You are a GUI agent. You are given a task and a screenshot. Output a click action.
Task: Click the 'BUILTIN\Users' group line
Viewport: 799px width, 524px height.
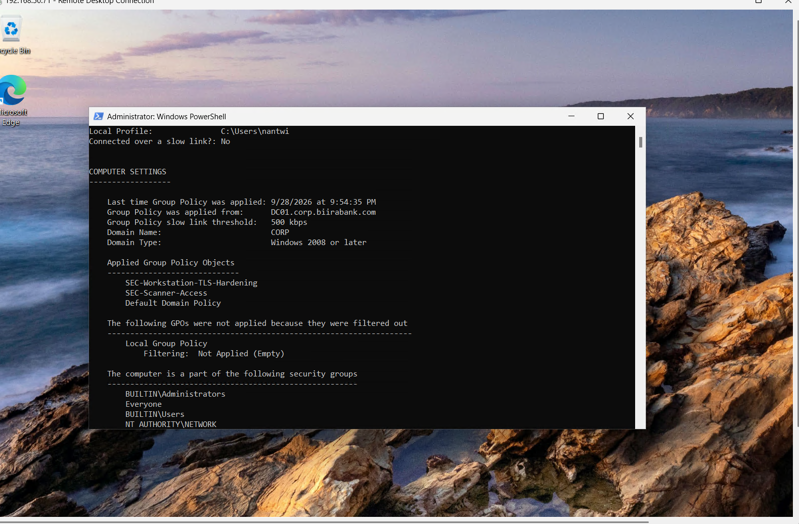pos(155,414)
